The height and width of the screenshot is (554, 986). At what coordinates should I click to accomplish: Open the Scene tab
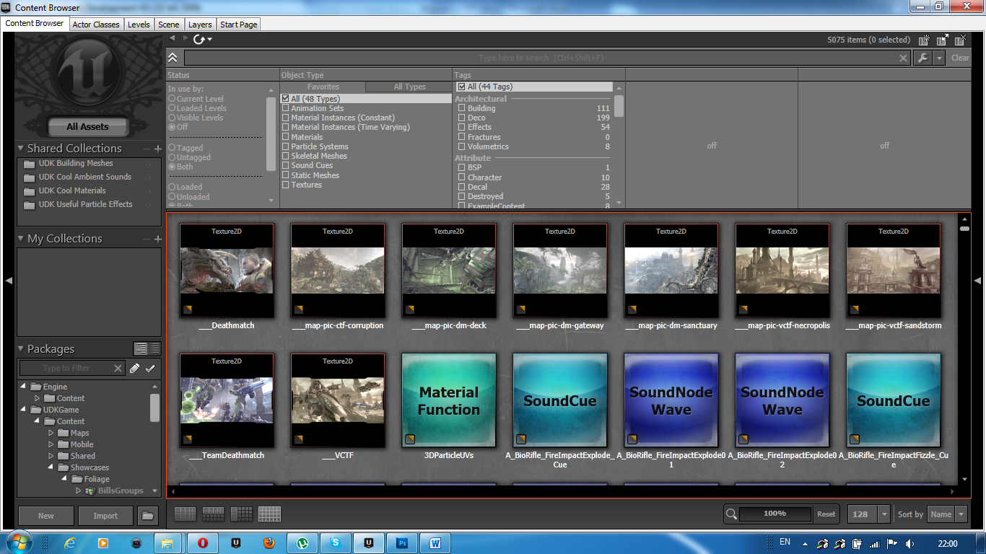[x=169, y=25]
